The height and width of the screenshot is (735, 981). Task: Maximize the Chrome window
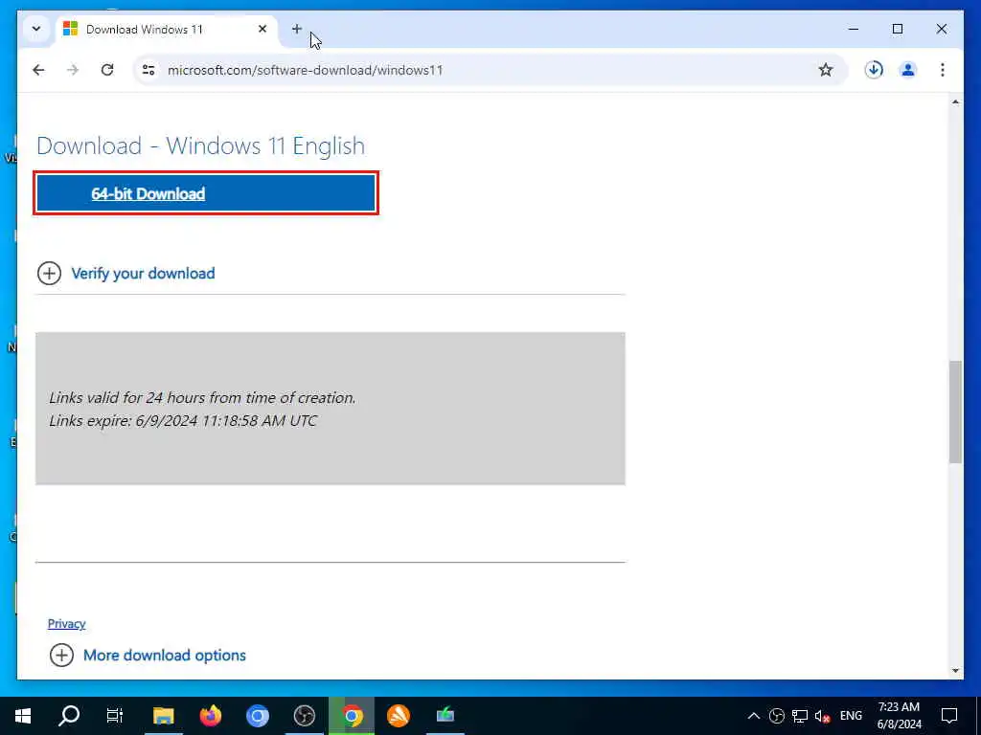(x=897, y=29)
